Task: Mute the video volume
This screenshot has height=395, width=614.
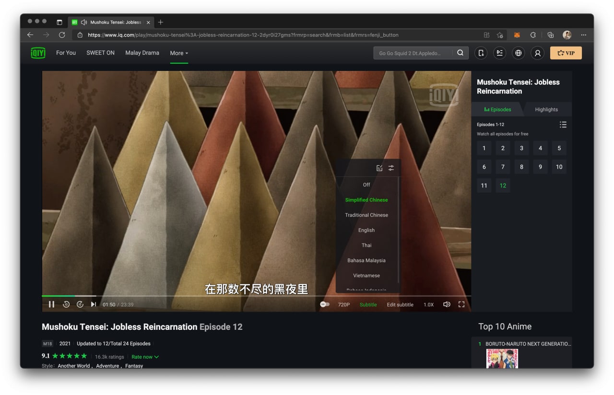Action: pyautogui.click(x=447, y=304)
